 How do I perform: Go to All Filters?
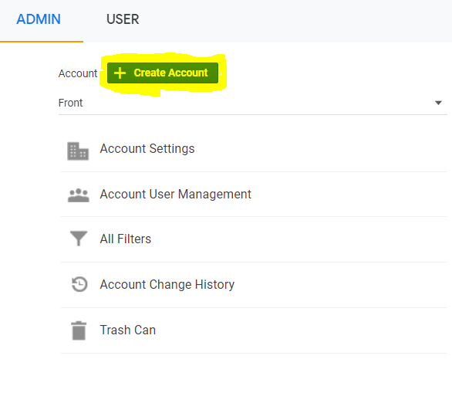(x=126, y=239)
